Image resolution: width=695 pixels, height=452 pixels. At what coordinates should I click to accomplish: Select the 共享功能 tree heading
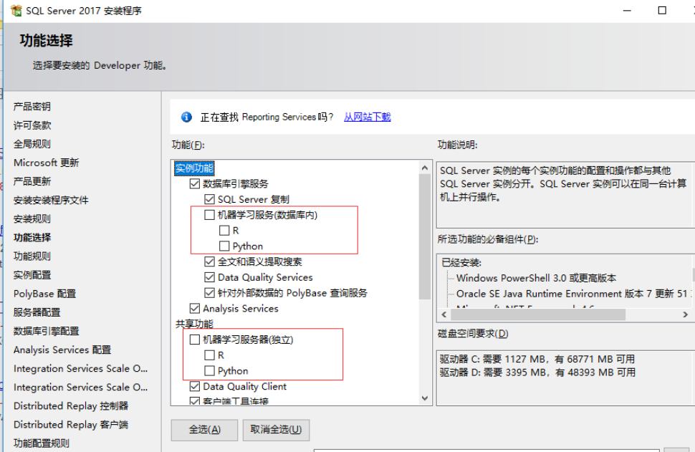click(x=194, y=324)
